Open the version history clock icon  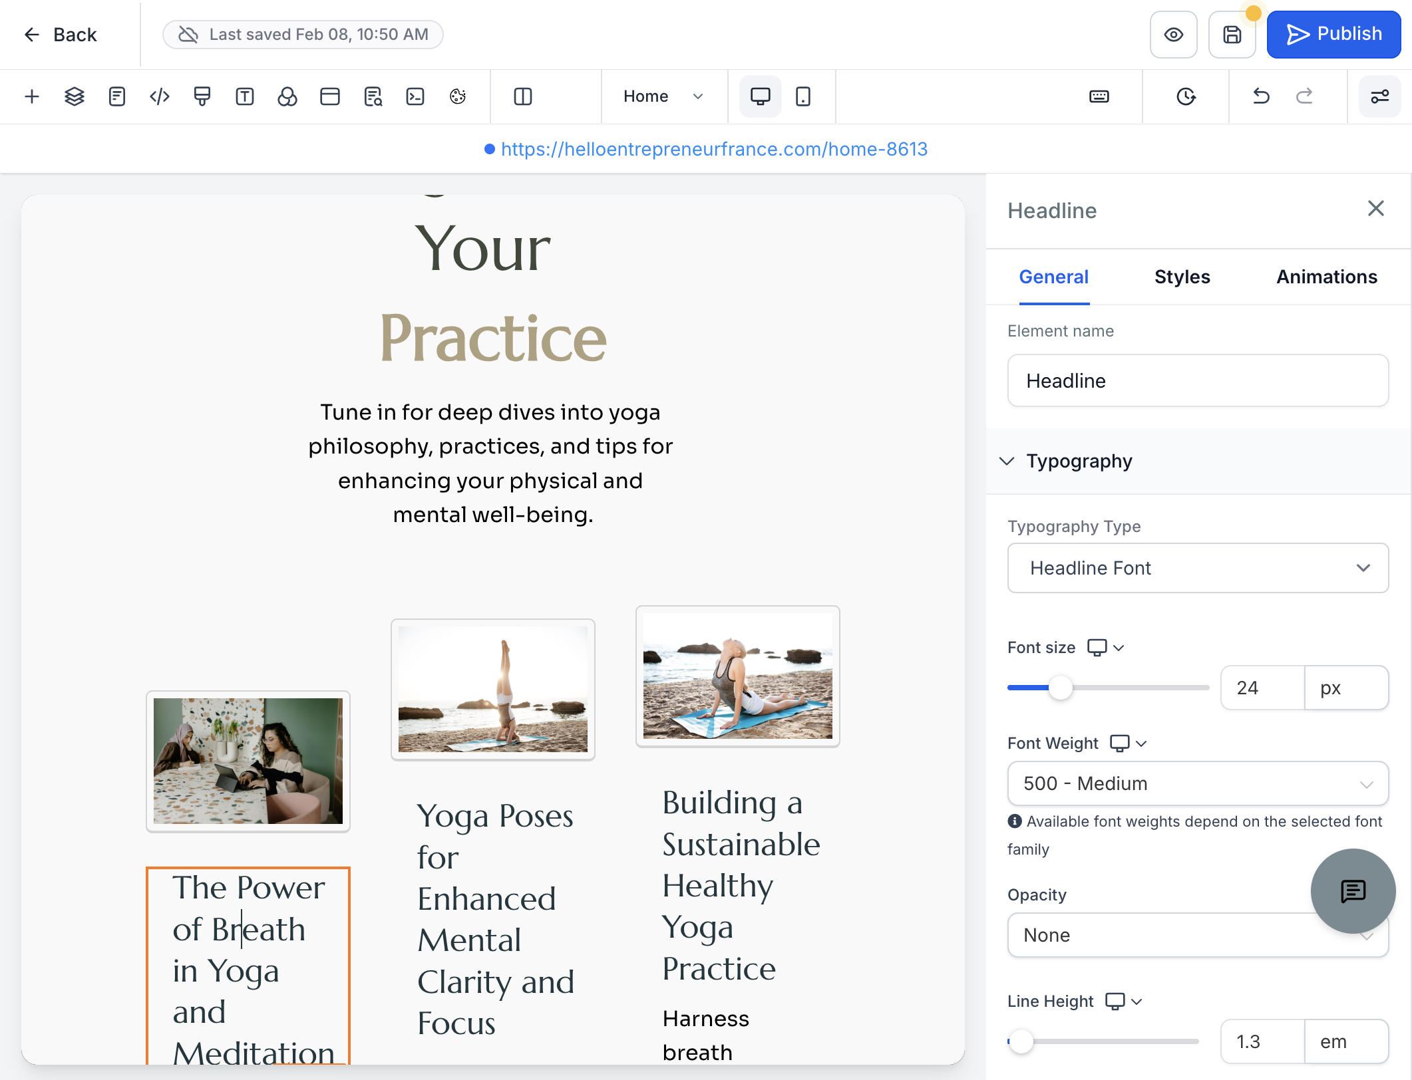[1186, 96]
